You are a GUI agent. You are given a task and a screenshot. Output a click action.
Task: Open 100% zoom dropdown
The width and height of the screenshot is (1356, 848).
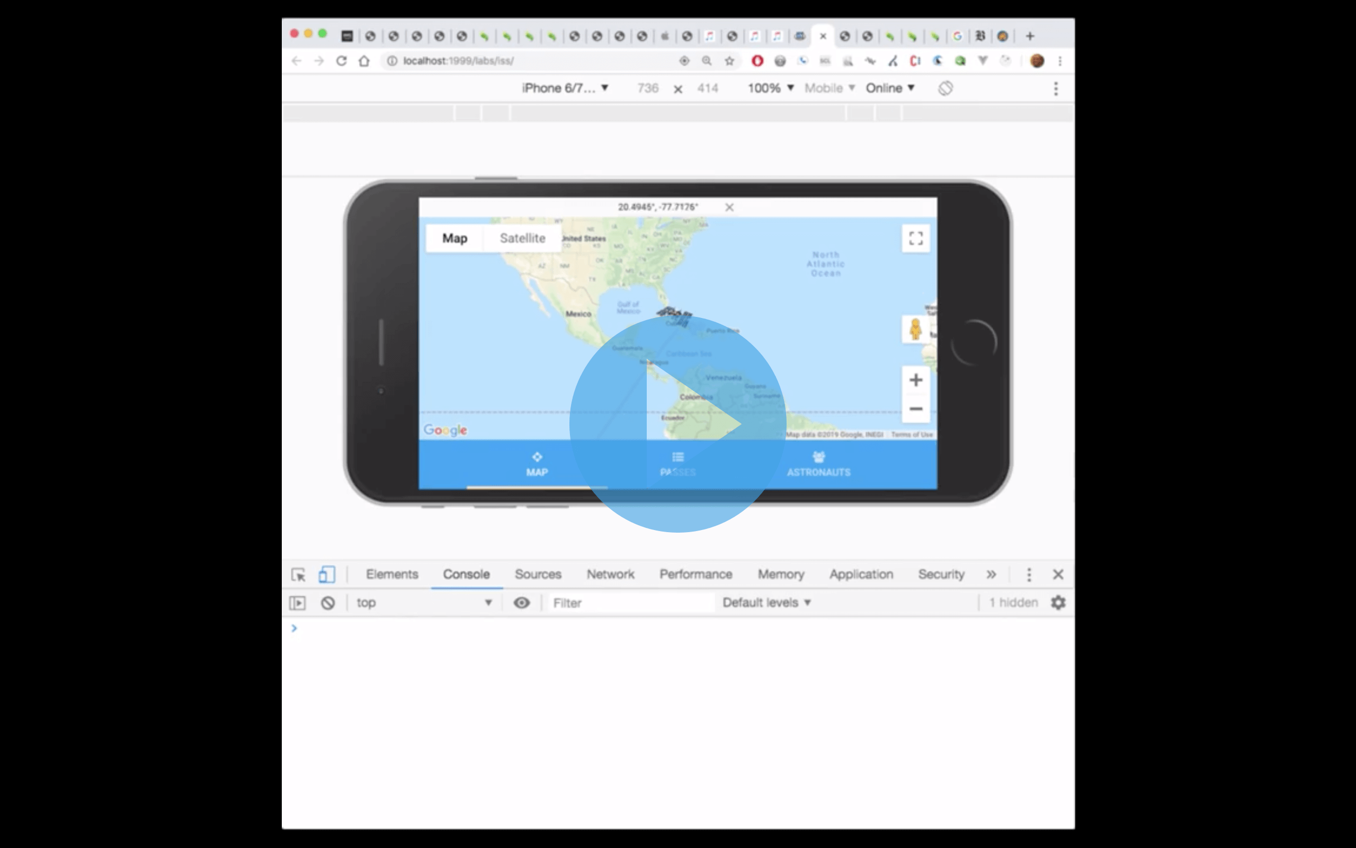pos(771,88)
